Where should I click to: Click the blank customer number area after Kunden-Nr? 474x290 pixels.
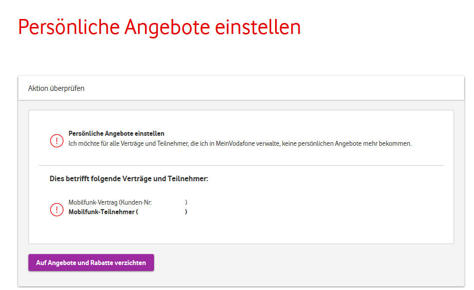[x=168, y=202]
